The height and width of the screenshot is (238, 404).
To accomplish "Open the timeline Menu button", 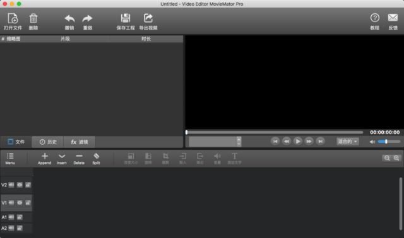I will pos(10,159).
